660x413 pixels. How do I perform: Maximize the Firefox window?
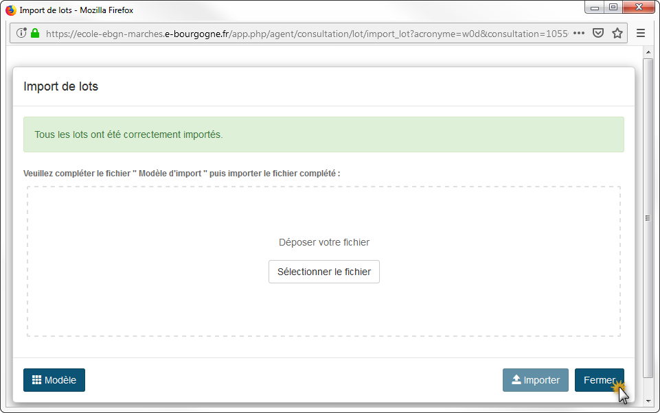coord(613,8)
